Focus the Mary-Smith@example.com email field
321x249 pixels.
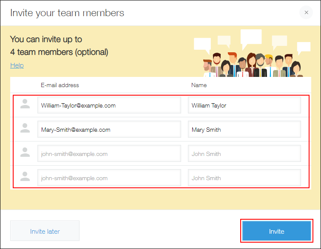point(109,130)
